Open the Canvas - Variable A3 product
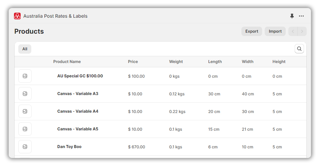The width and height of the screenshot is (319, 166). click(x=78, y=94)
